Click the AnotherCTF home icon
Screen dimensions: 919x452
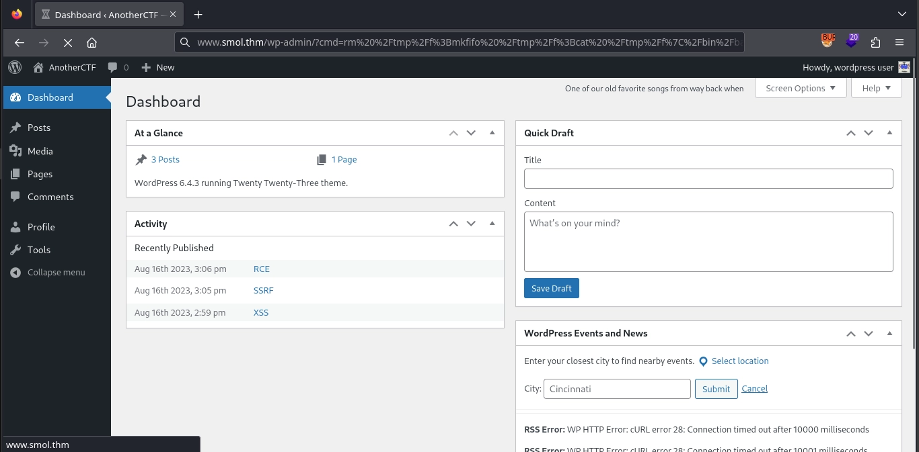coord(38,67)
